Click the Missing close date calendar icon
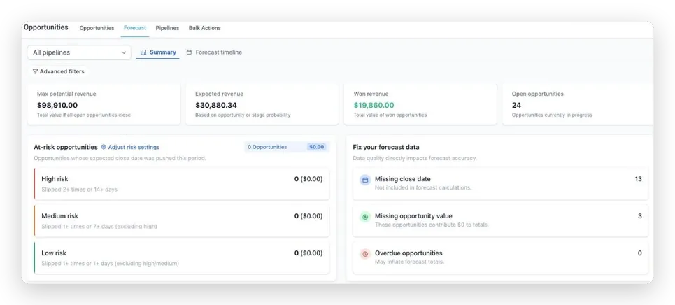 click(x=365, y=180)
